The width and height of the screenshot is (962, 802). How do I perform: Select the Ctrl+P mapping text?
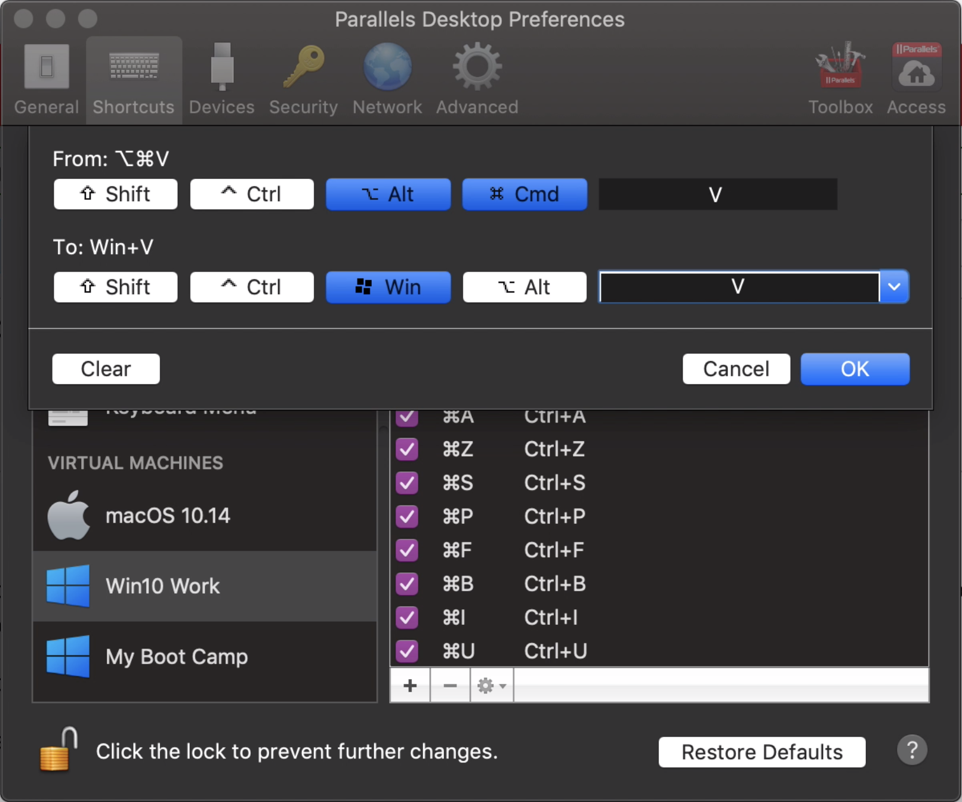[554, 516]
